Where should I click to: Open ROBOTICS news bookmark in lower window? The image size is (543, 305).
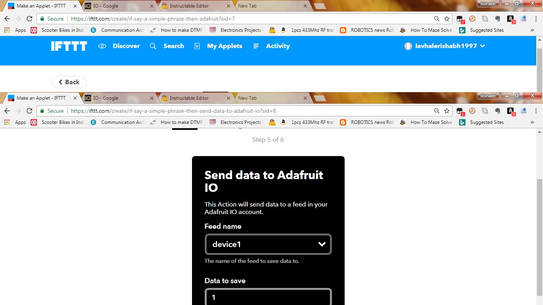tap(367, 122)
